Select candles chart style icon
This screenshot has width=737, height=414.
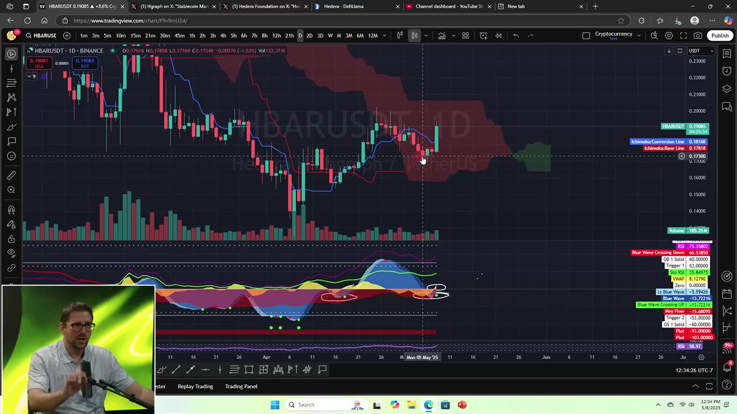(x=414, y=36)
